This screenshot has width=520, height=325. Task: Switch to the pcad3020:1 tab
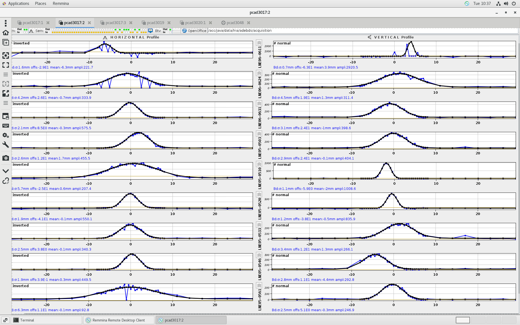click(195, 23)
